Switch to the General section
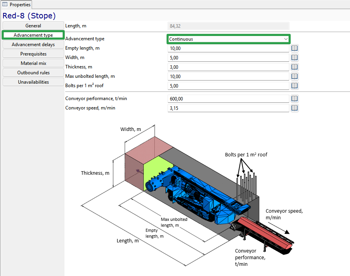Screen dimensions: 350x276 [33, 26]
